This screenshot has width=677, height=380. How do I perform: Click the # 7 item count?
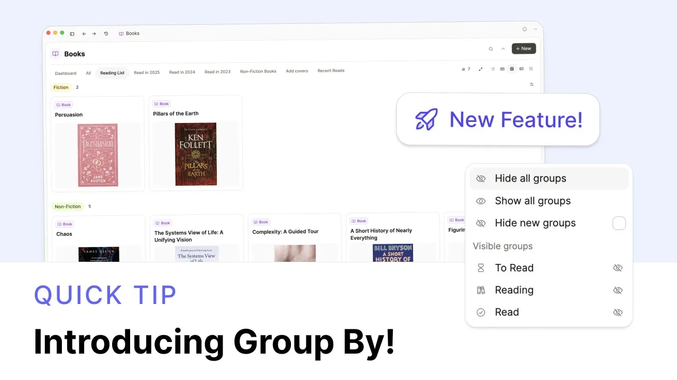(466, 69)
